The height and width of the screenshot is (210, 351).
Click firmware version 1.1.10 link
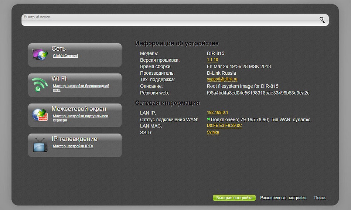click(212, 60)
